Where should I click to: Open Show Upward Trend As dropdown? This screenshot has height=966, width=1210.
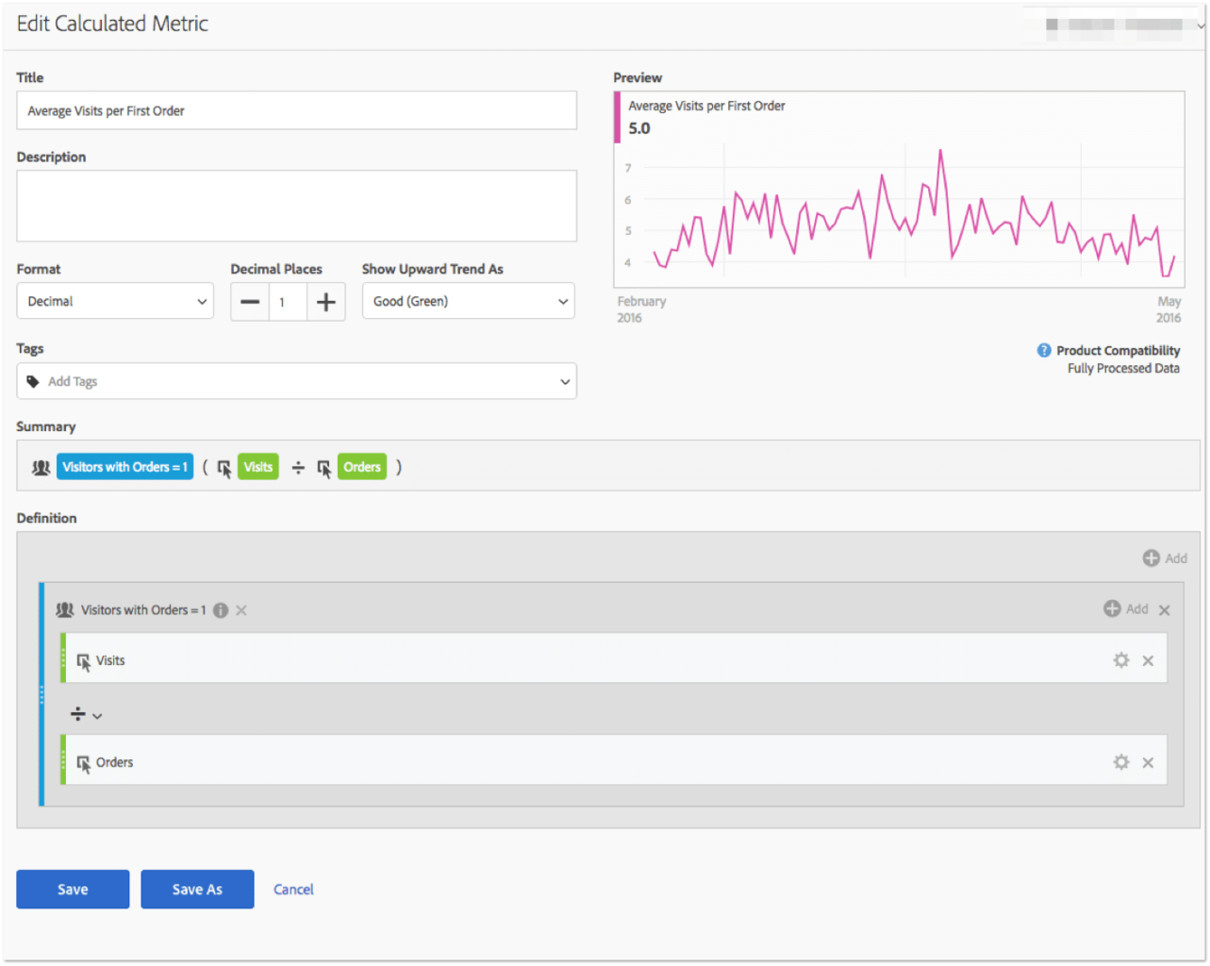468,302
